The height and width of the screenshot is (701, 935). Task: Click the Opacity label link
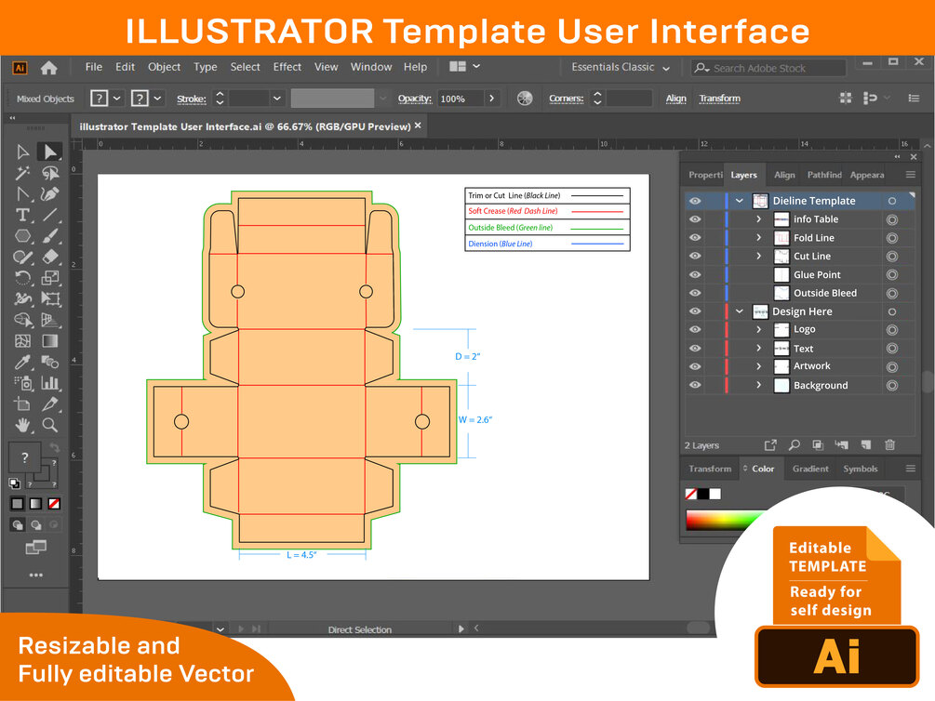414,99
